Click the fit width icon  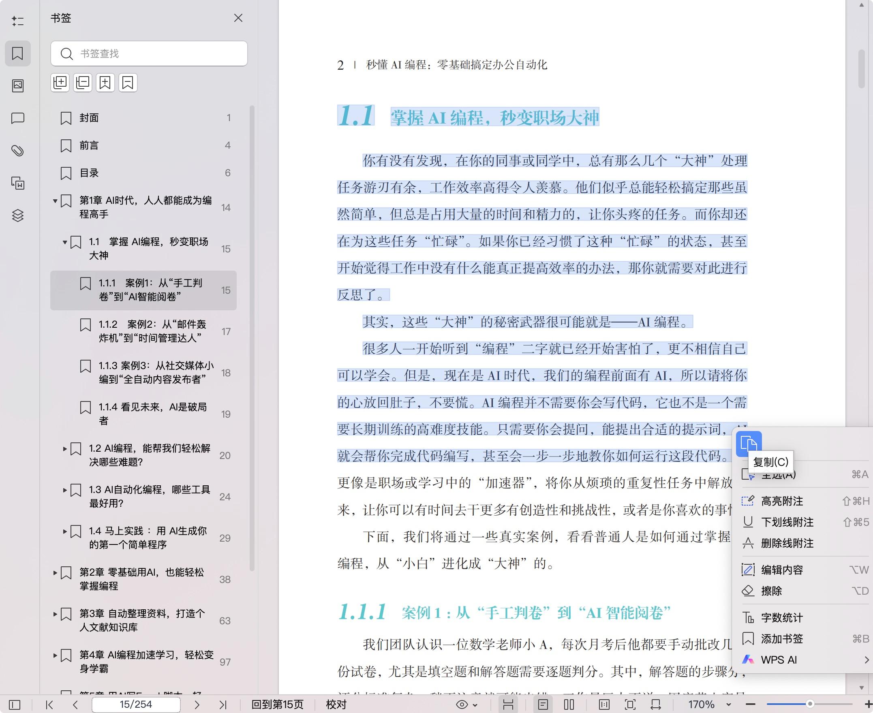pyautogui.click(x=656, y=705)
